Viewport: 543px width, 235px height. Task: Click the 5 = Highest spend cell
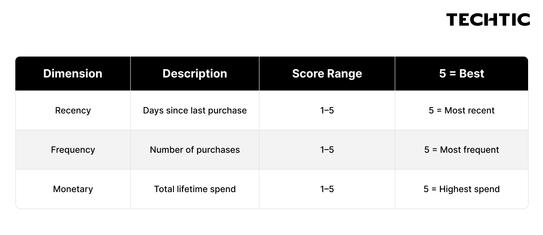462,189
